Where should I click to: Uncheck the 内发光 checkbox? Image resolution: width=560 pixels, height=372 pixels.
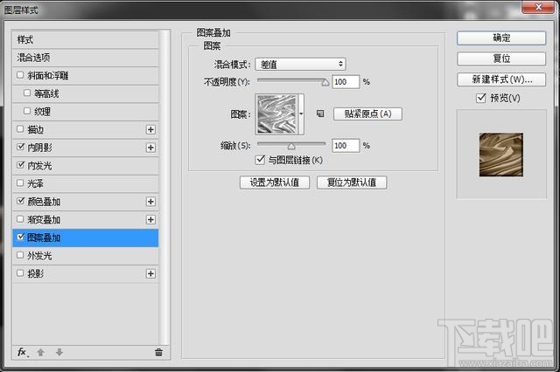20,165
